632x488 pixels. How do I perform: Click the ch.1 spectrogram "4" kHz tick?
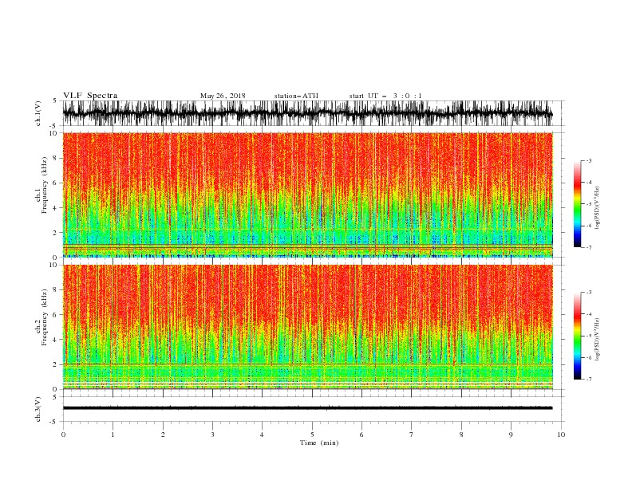[56, 208]
